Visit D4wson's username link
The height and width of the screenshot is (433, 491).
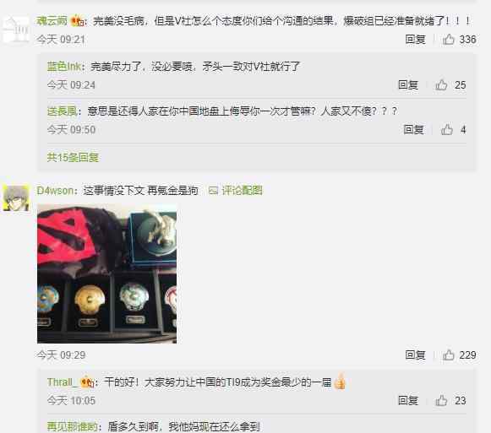(x=56, y=190)
